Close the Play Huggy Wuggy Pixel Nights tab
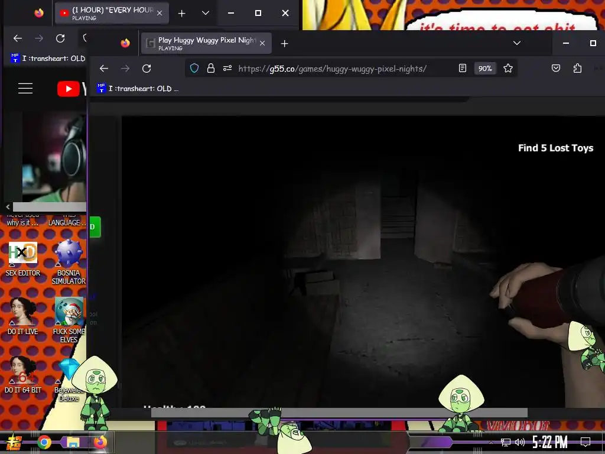This screenshot has width=605, height=454. tap(262, 43)
